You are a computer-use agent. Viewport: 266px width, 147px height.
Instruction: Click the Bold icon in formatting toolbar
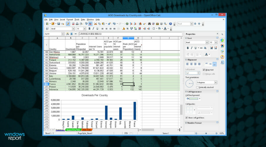[89, 29]
